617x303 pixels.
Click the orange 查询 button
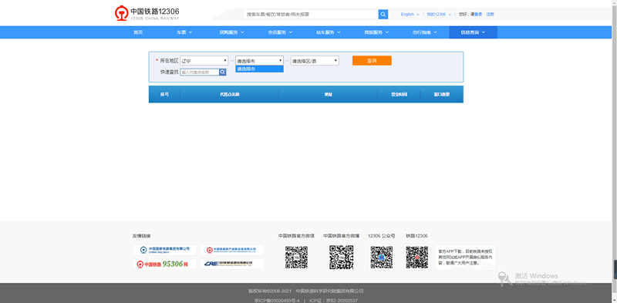click(x=372, y=61)
